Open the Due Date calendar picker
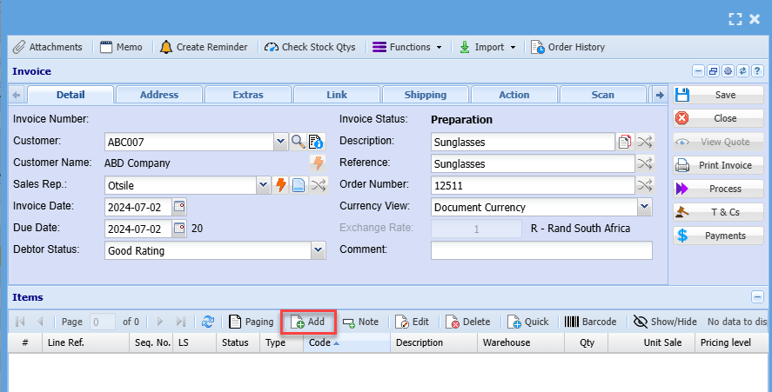The image size is (772, 392). (x=179, y=229)
